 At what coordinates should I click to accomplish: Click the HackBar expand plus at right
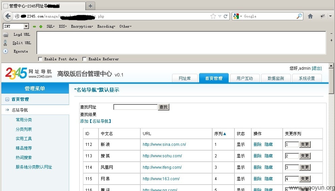pos(331,40)
